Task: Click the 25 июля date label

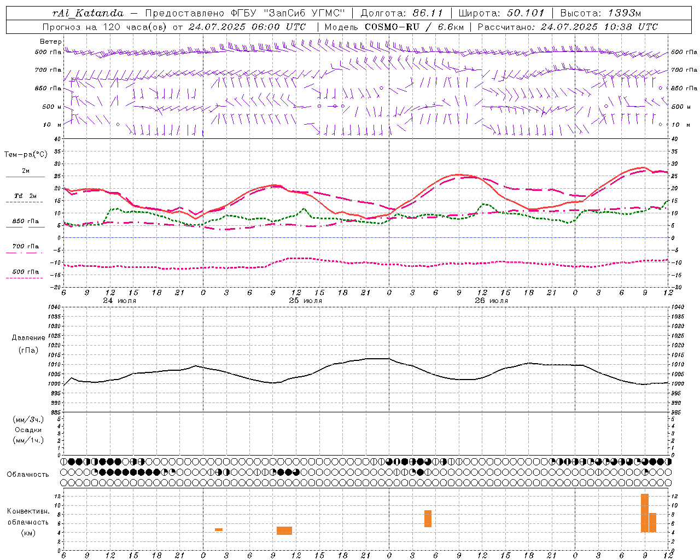Action: tap(306, 301)
